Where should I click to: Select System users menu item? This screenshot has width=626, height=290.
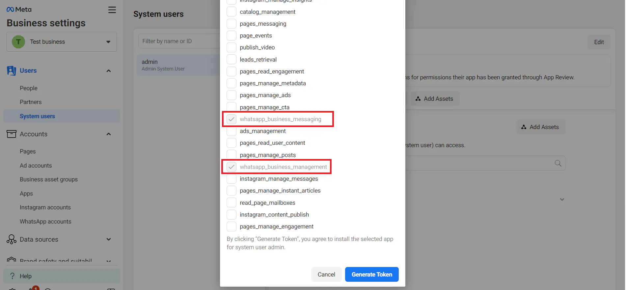pyautogui.click(x=62, y=116)
